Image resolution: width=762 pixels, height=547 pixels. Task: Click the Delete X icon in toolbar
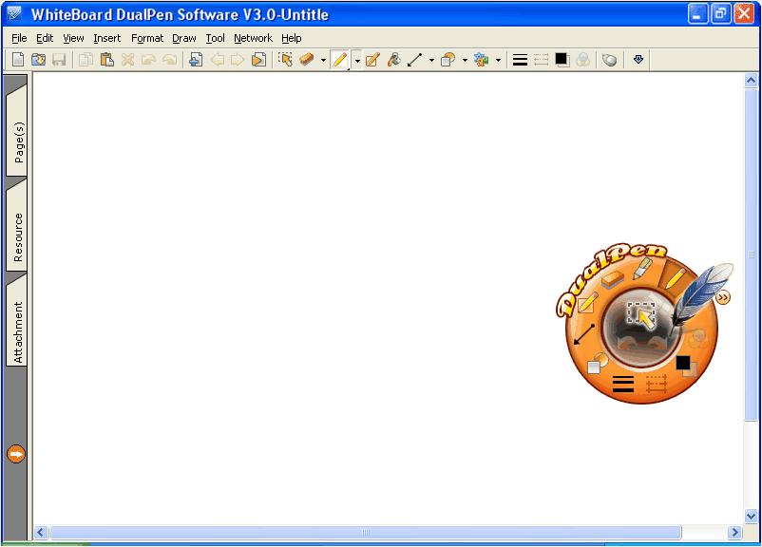coord(127,60)
